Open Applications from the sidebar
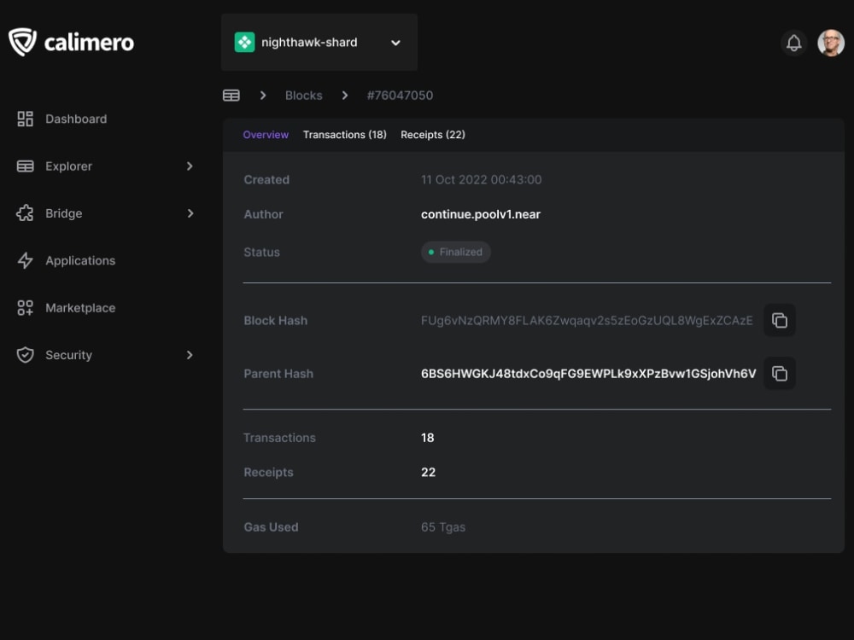 tap(80, 260)
